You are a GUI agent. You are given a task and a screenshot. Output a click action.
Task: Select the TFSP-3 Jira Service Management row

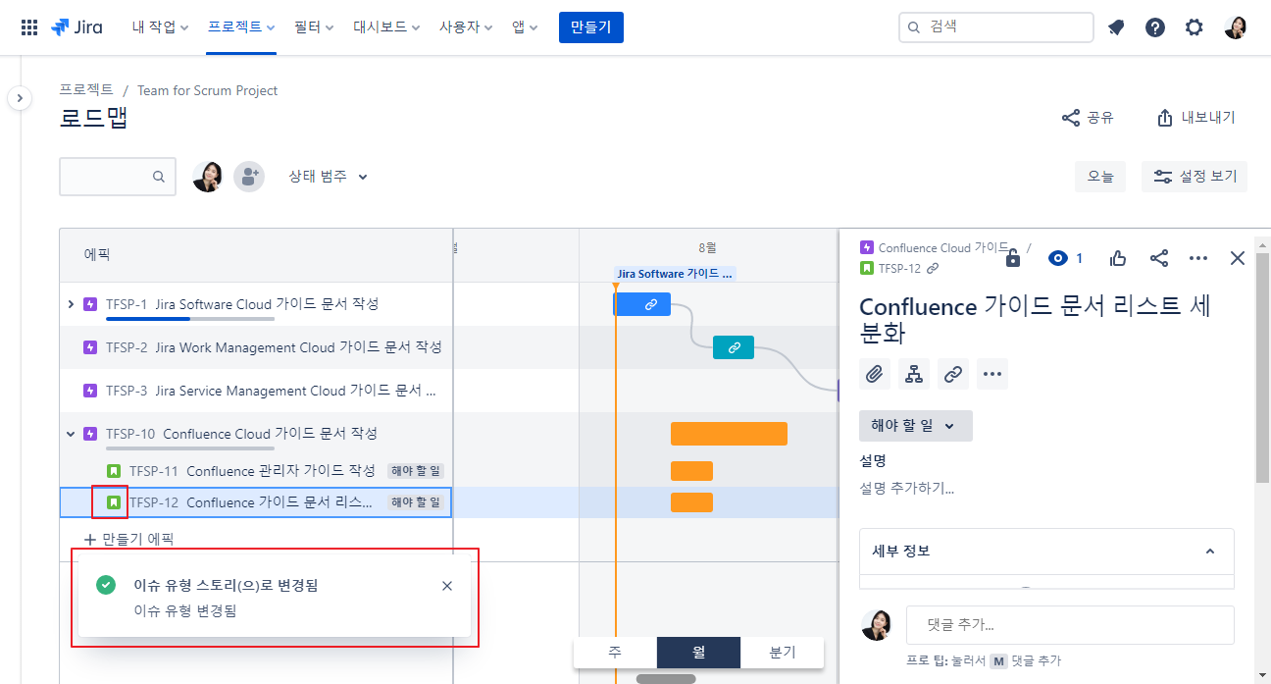click(x=256, y=391)
